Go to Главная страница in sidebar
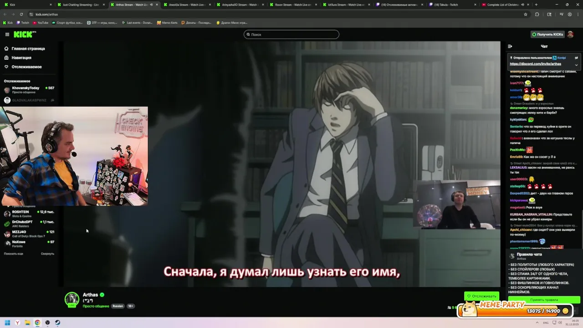This screenshot has width=583, height=328. pyautogui.click(x=25, y=49)
